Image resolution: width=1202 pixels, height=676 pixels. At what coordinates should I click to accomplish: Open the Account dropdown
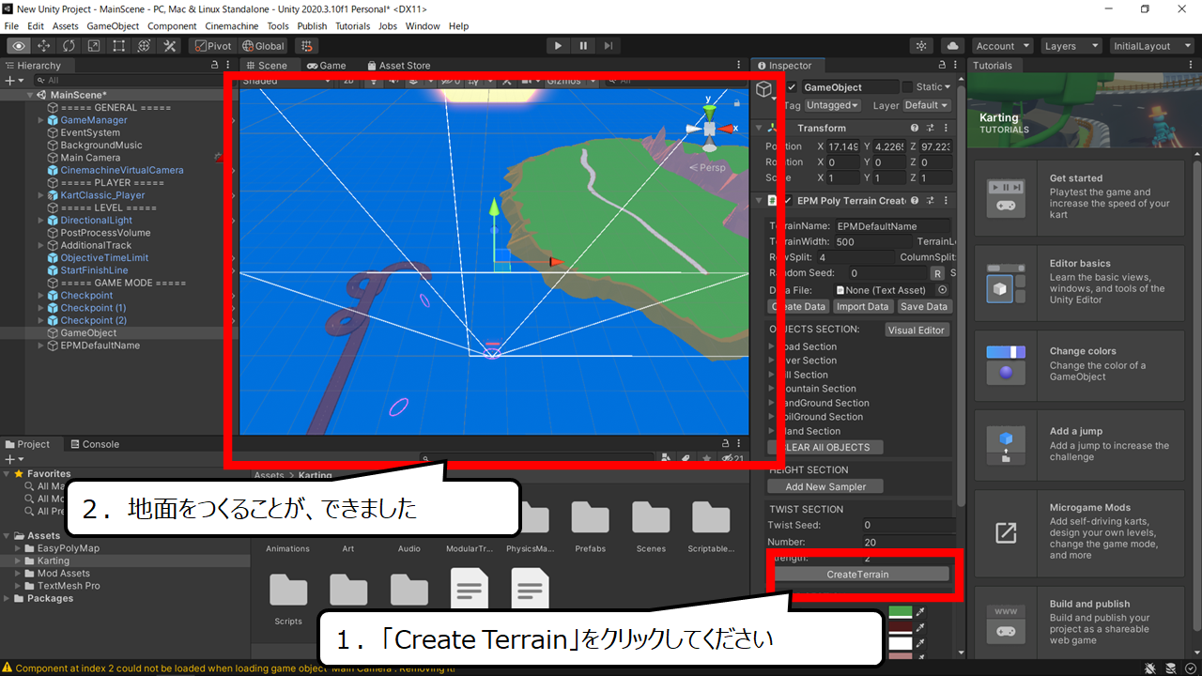pos(1002,45)
